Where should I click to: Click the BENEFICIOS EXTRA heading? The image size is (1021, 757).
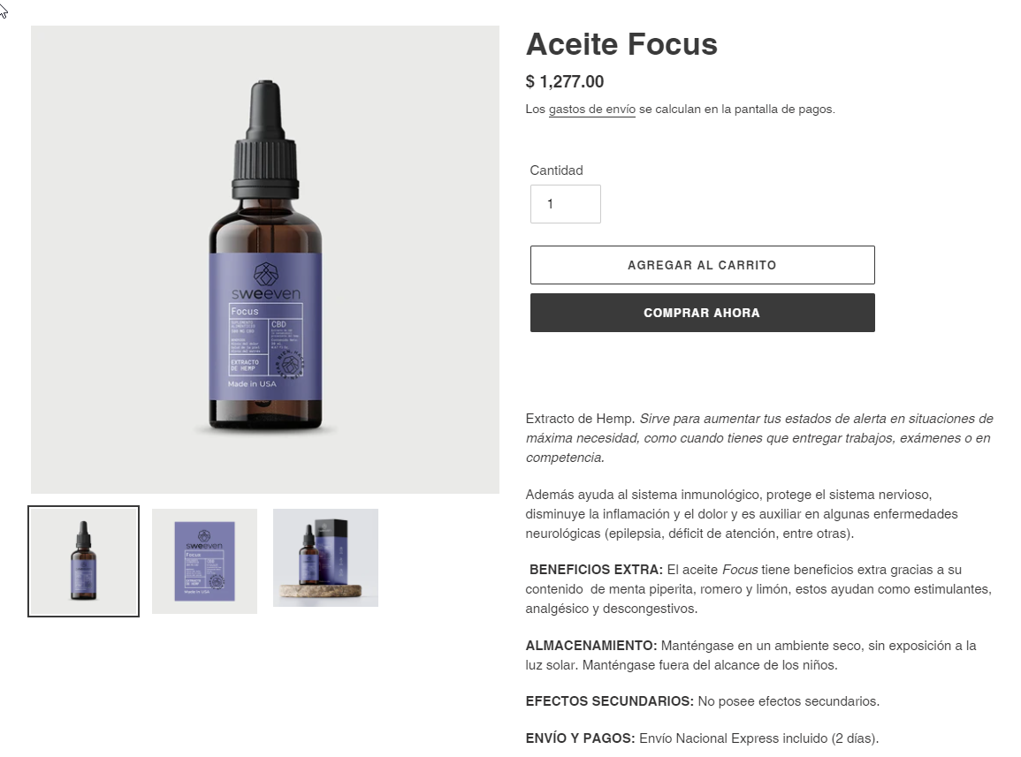point(596,570)
